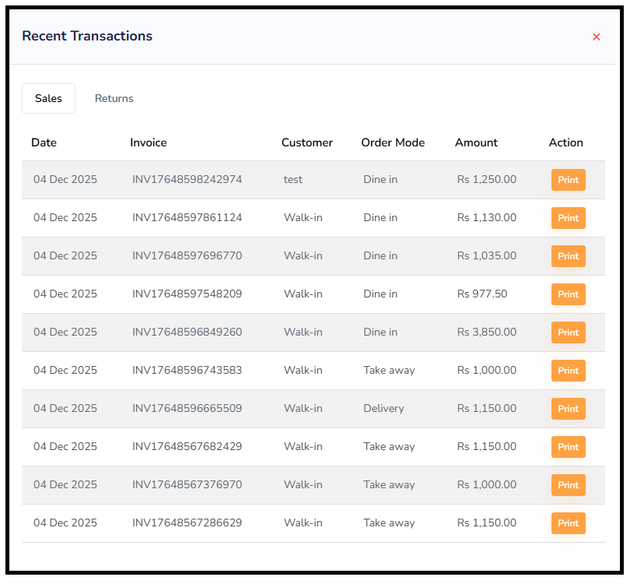
Task: Click the Invoice column header
Action: click(x=149, y=142)
